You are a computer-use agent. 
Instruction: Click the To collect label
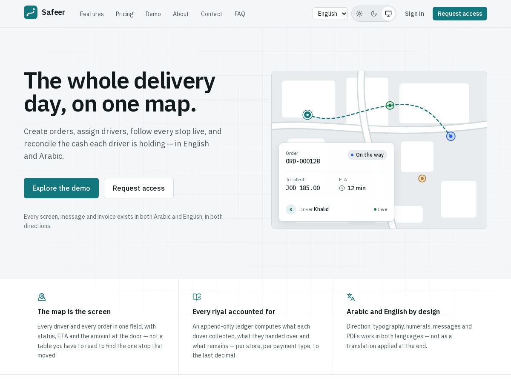point(295,180)
